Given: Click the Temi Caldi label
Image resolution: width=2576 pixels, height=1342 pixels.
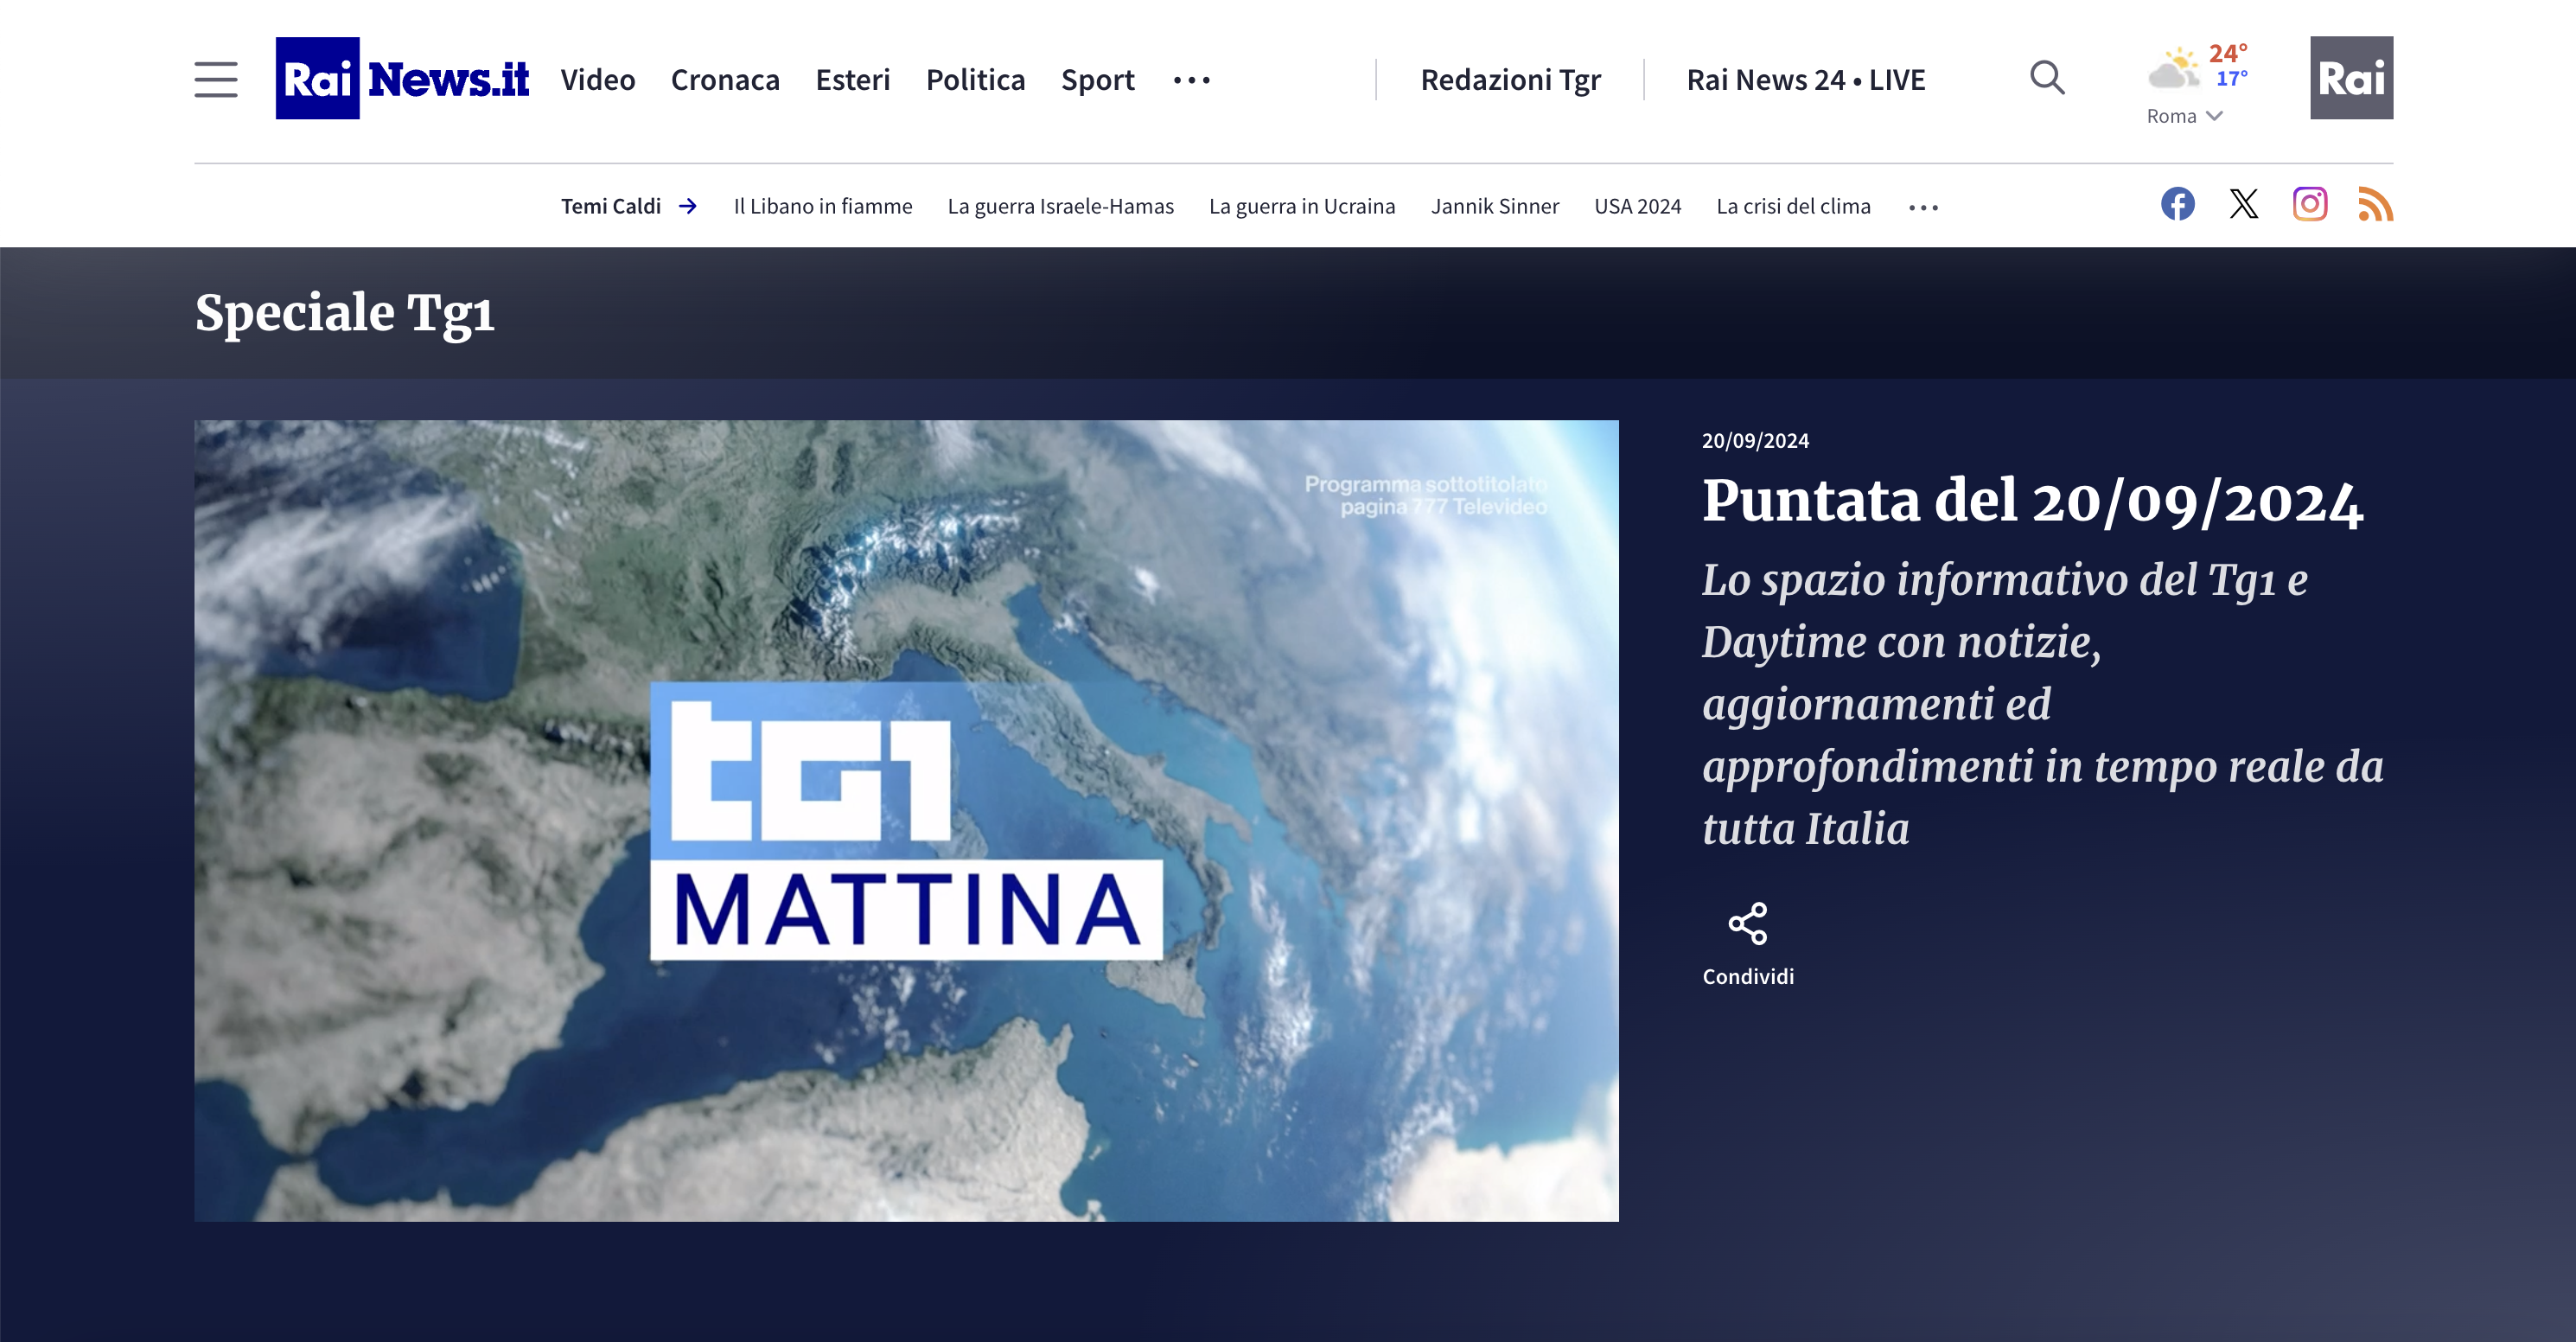Looking at the screenshot, I should coord(611,206).
